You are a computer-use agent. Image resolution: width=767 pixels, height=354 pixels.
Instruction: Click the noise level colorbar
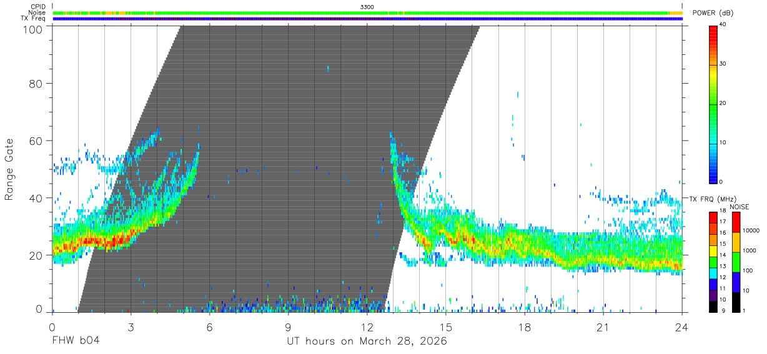tap(736, 262)
